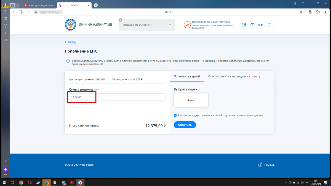The image size is (331, 186).
Task: Select the ЛК ФЛ icon to switch cabinets
Action: click(x=260, y=25)
